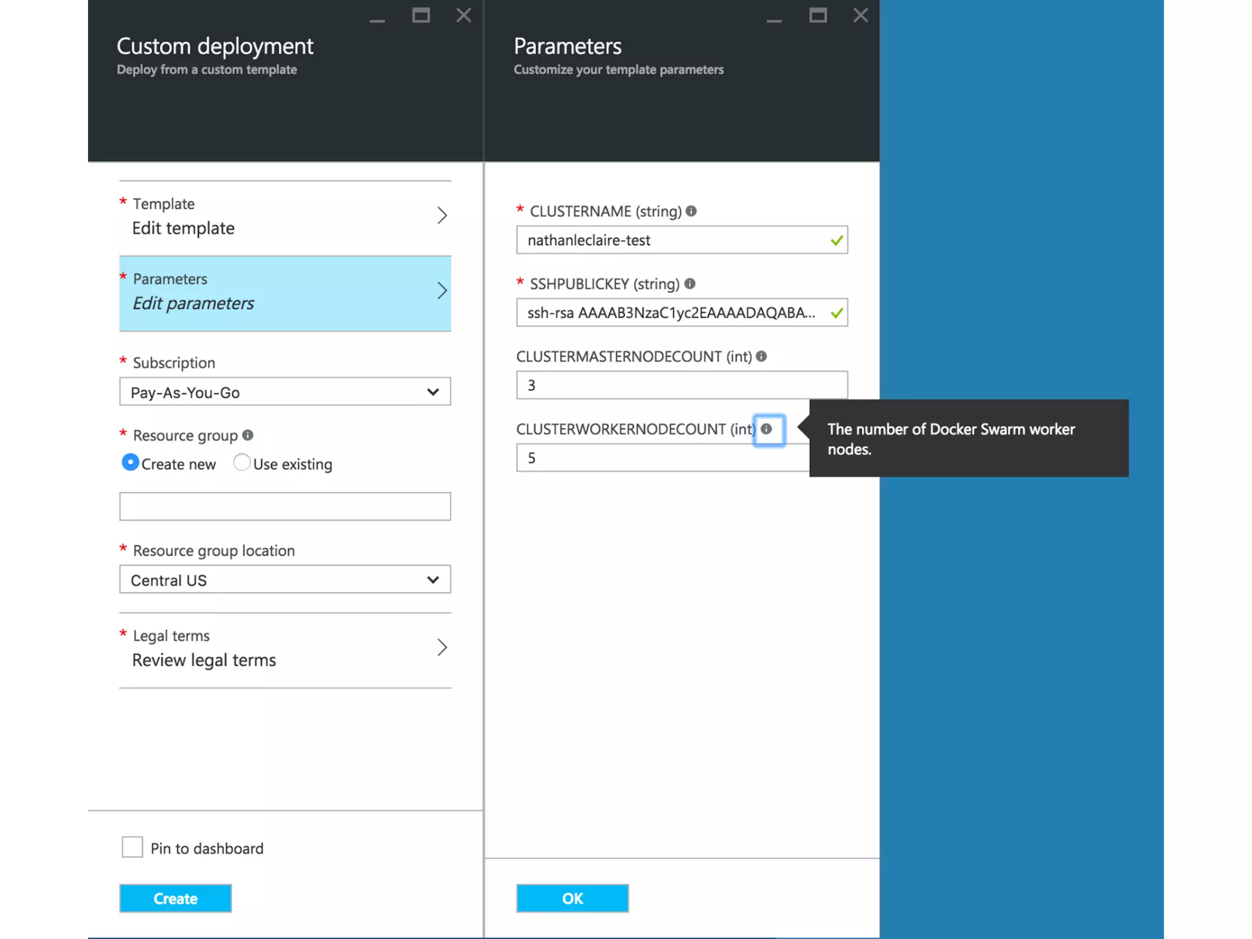Viewport: 1252px width, 939px height.
Task: Open Resource group location Central US dropdown
Action: (285, 580)
